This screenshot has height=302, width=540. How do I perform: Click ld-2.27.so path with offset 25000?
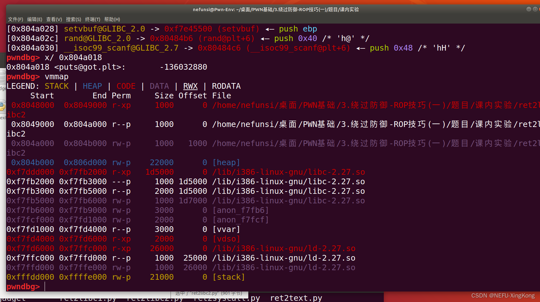[284, 258]
